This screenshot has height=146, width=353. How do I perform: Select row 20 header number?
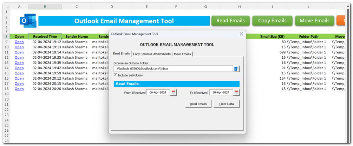pos(6,99)
